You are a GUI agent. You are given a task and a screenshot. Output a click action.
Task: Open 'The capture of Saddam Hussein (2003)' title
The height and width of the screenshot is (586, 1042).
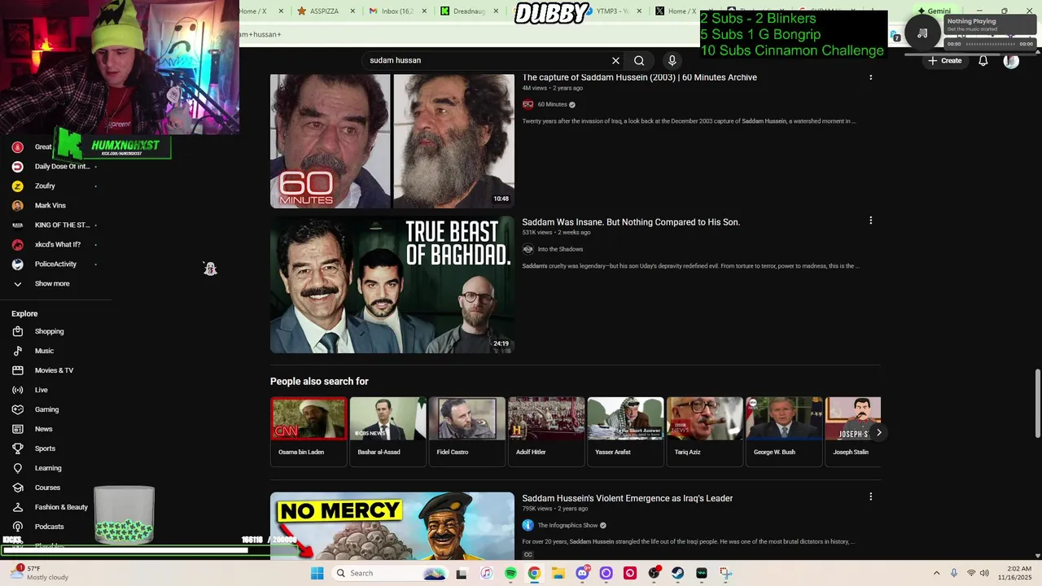[639, 77]
